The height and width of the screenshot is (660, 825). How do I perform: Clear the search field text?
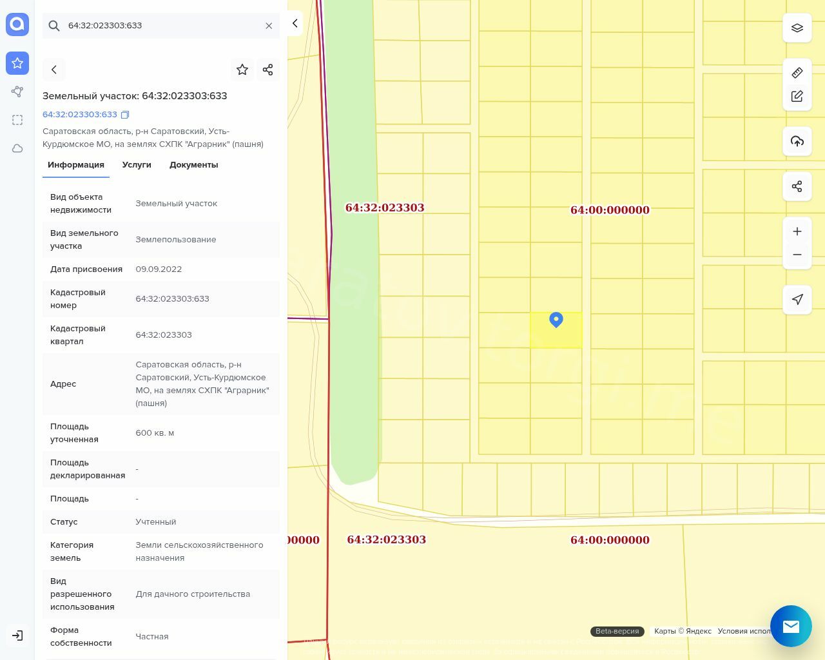click(269, 26)
